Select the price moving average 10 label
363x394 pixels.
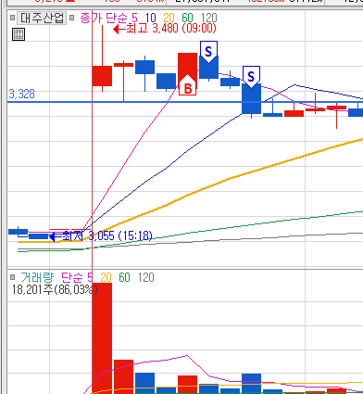(x=151, y=18)
